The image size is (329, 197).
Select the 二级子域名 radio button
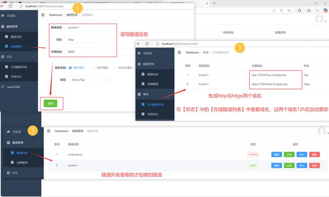(x=91, y=68)
